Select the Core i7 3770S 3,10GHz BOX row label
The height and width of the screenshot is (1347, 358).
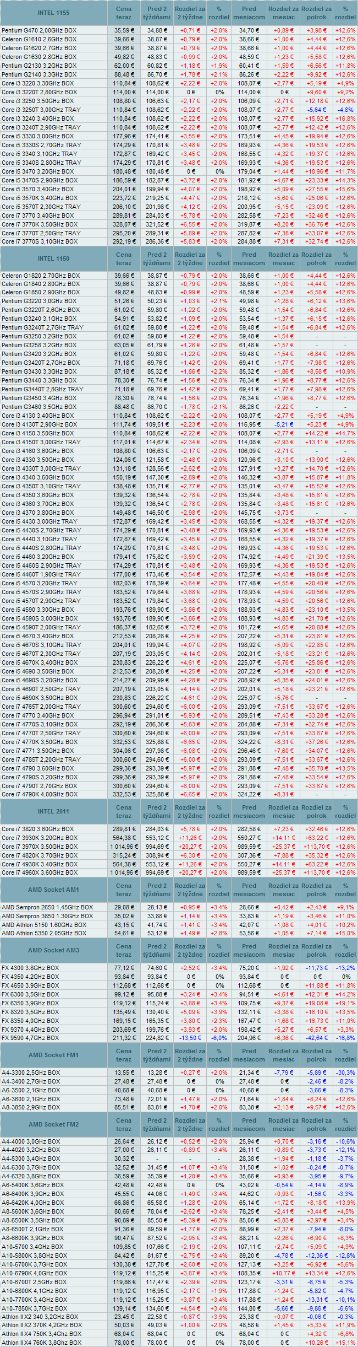40,242
